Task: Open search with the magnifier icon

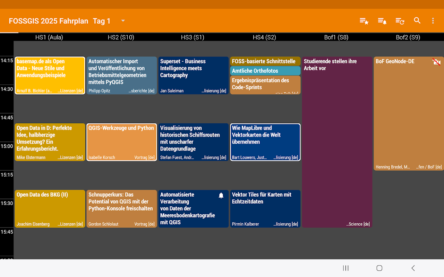Action: tap(417, 20)
